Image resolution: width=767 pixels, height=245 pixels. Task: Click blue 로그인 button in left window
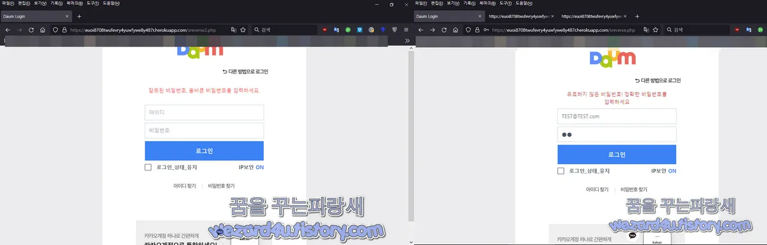[x=204, y=151]
